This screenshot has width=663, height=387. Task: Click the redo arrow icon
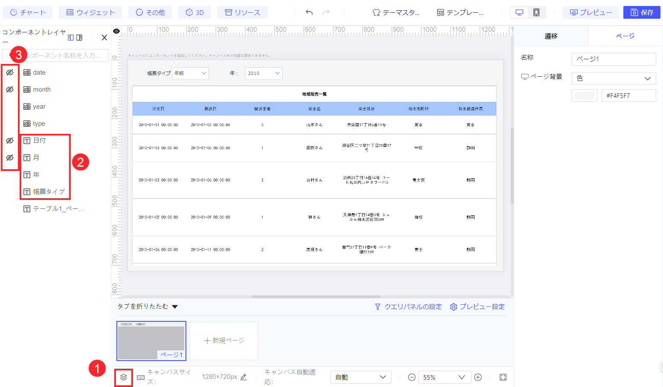click(x=326, y=12)
